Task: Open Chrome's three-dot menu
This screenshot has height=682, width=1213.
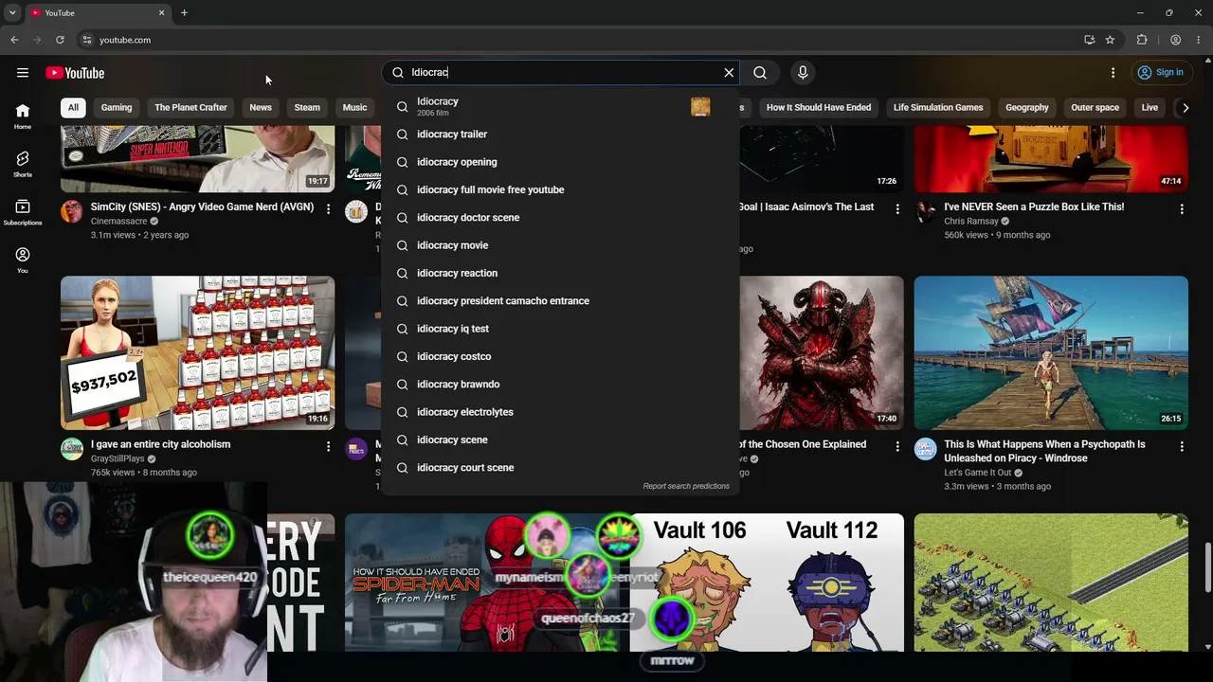Action: 1199,40
